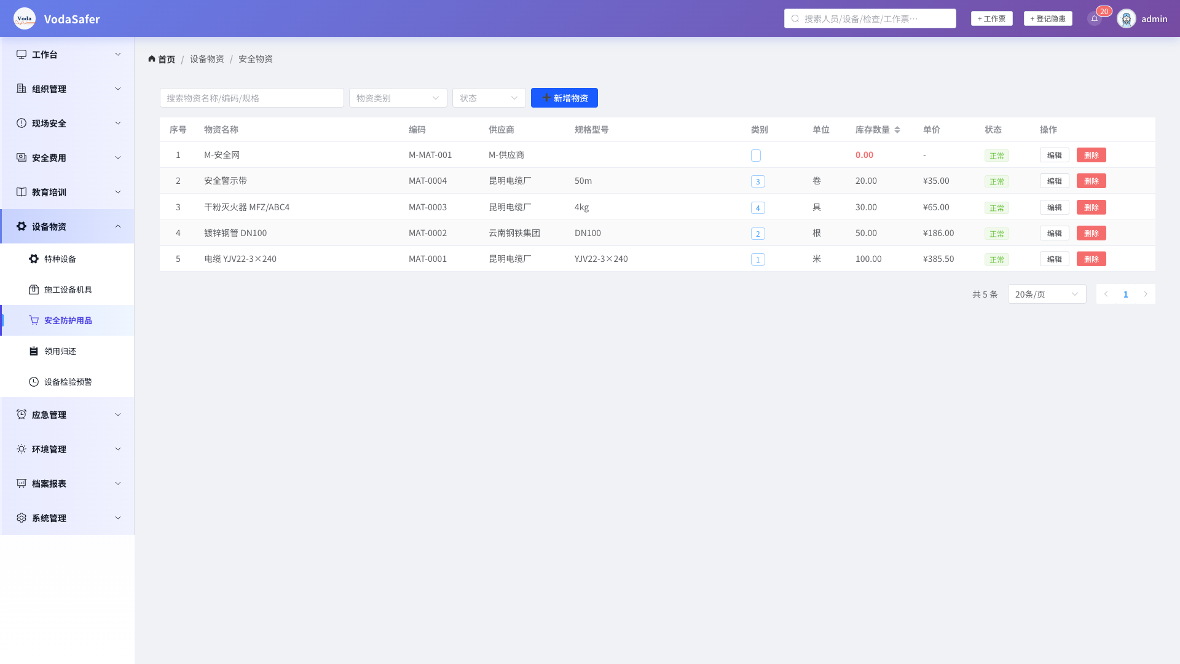The width and height of the screenshot is (1180, 664).
Task: Open the notification bell icon
Action: point(1095,18)
